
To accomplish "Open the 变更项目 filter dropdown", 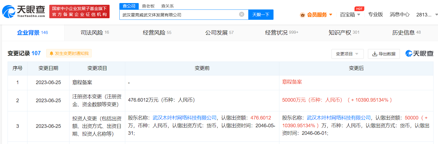I will (x=347, y=54).
